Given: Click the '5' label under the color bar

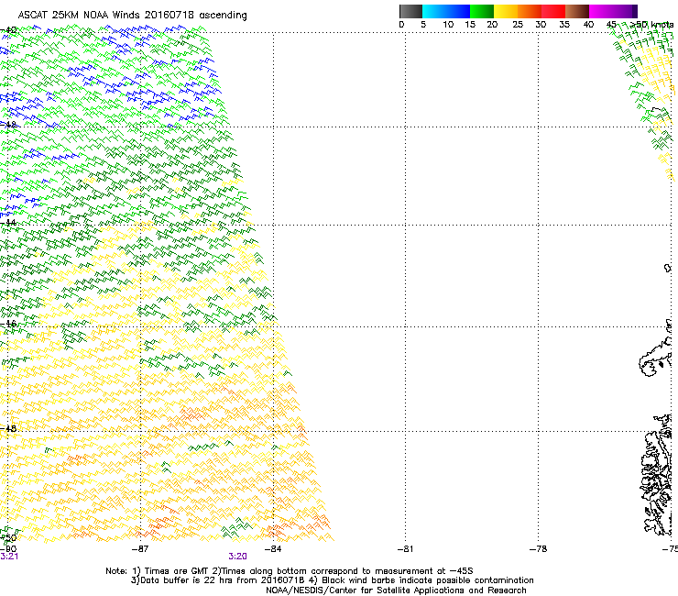Looking at the screenshot, I should (423, 25).
